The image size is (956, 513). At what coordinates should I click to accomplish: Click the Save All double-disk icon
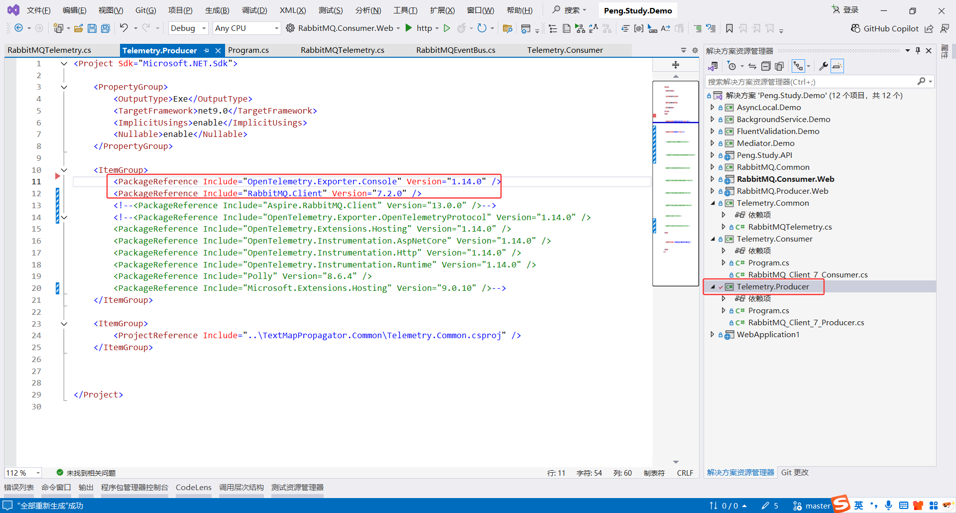tap(106, 28)
